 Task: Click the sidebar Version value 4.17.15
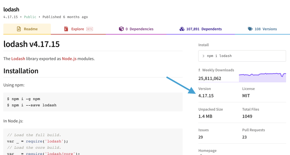click(x=206, y=96)
